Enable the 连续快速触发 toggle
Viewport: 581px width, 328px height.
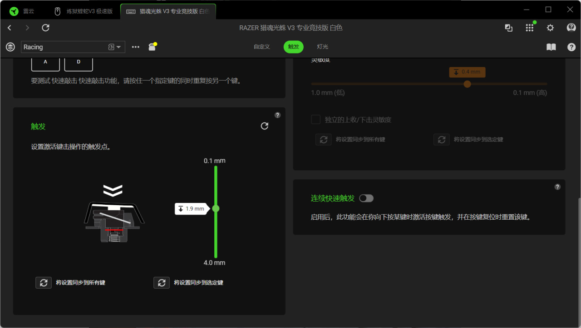[x=366, y=198]
